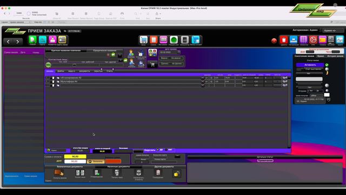This screenshot has width=346, height=195.
Task: Click the yellow folder toolbar icon
Action: click(322, 40)
